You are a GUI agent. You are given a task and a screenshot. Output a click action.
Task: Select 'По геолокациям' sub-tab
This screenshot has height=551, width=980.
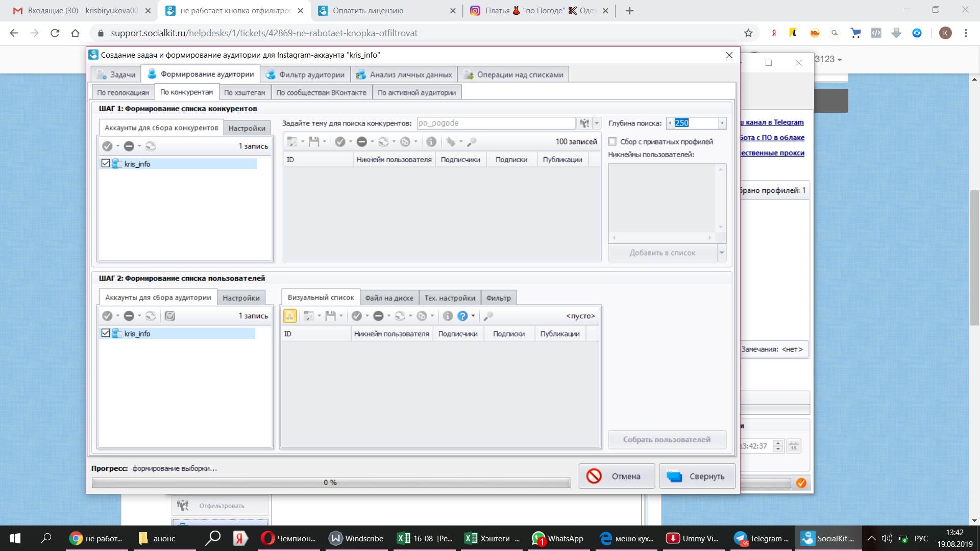(123, 93)
